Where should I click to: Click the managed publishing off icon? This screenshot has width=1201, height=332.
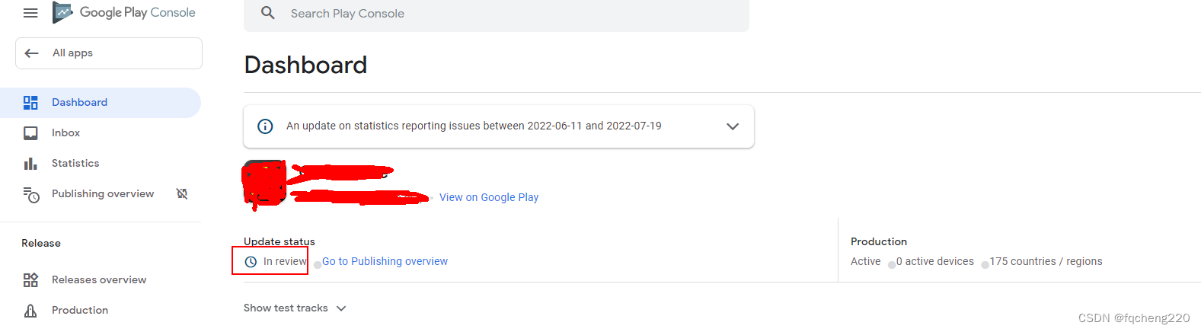point(182,194)
